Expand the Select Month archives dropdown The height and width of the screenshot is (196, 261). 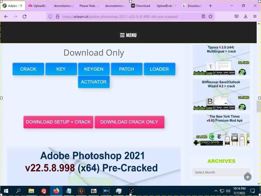point(221,172)
